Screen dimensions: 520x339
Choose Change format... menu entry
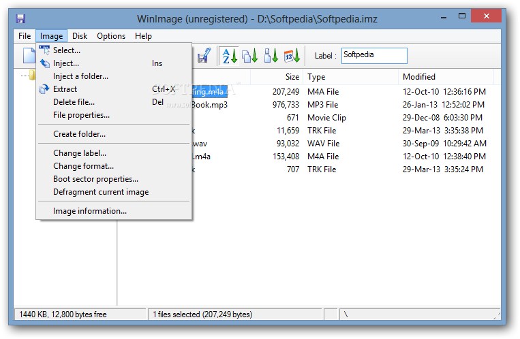tap(114, 166)
